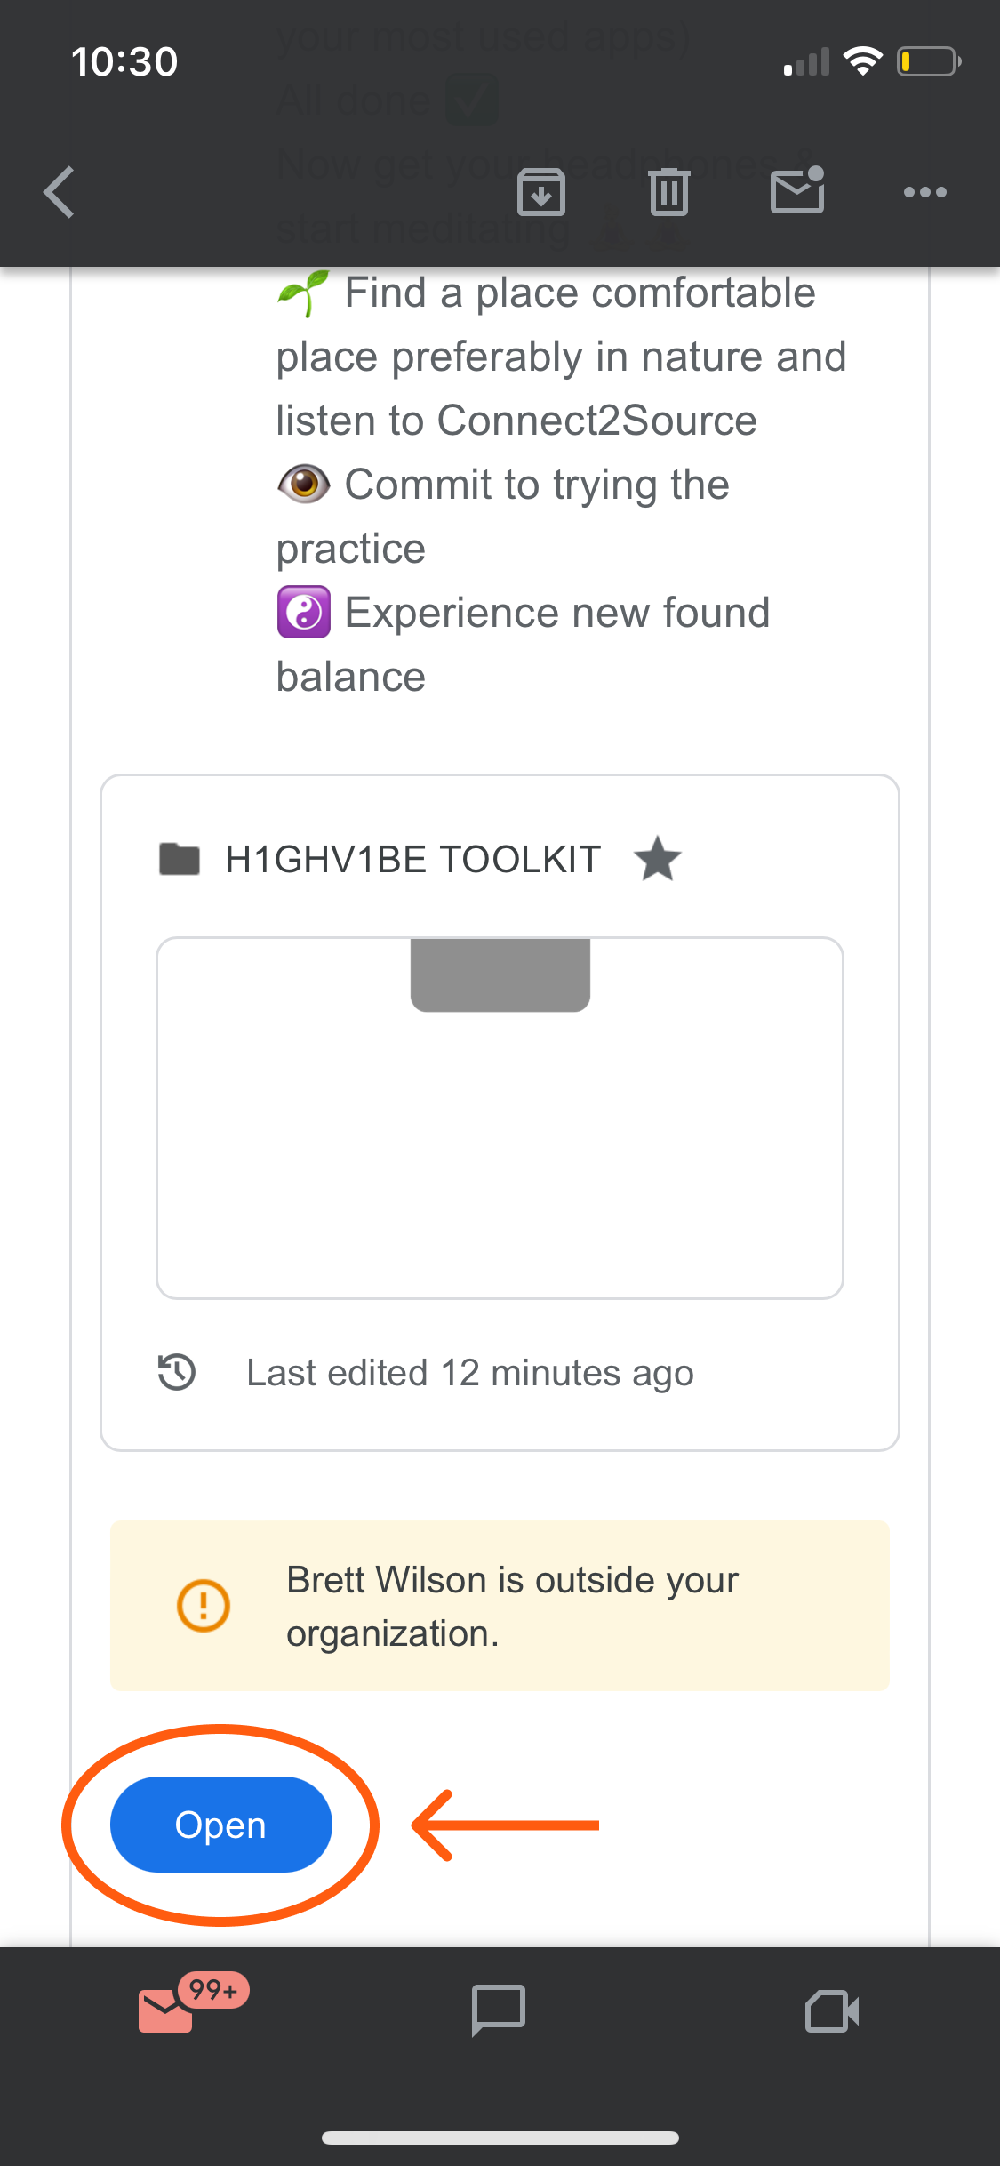The width and height of the screenshot is (1000, 2166).
Task: Switch to the Chat tab
Action: pyautogui.click(x=499, y=2010)
